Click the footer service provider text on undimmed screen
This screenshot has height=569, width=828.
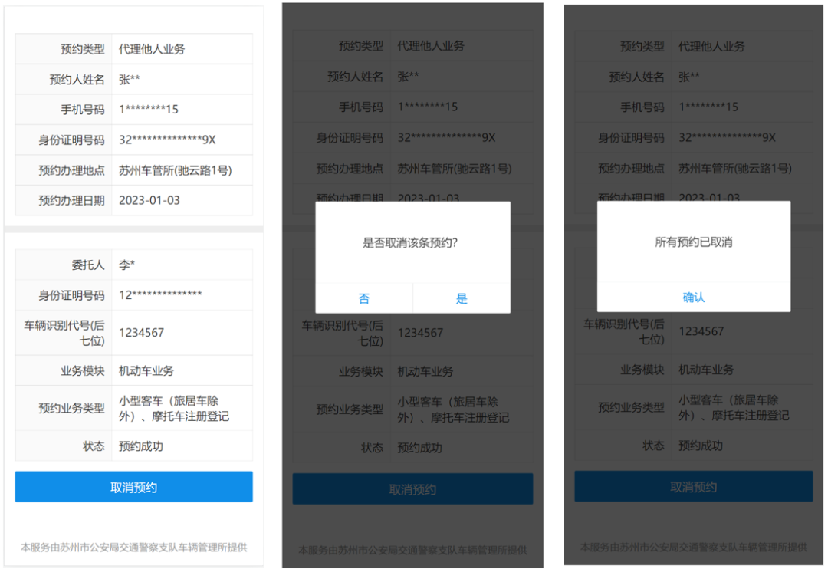point(133,548)
